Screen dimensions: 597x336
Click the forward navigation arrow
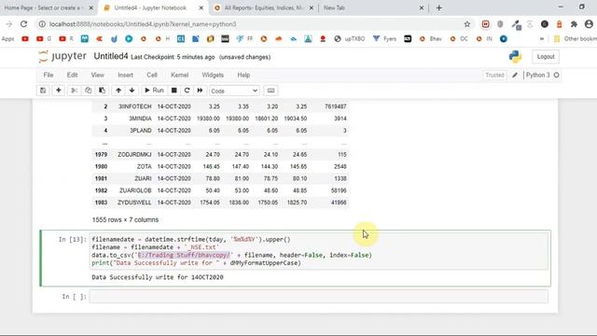click(x=8, y=24)
